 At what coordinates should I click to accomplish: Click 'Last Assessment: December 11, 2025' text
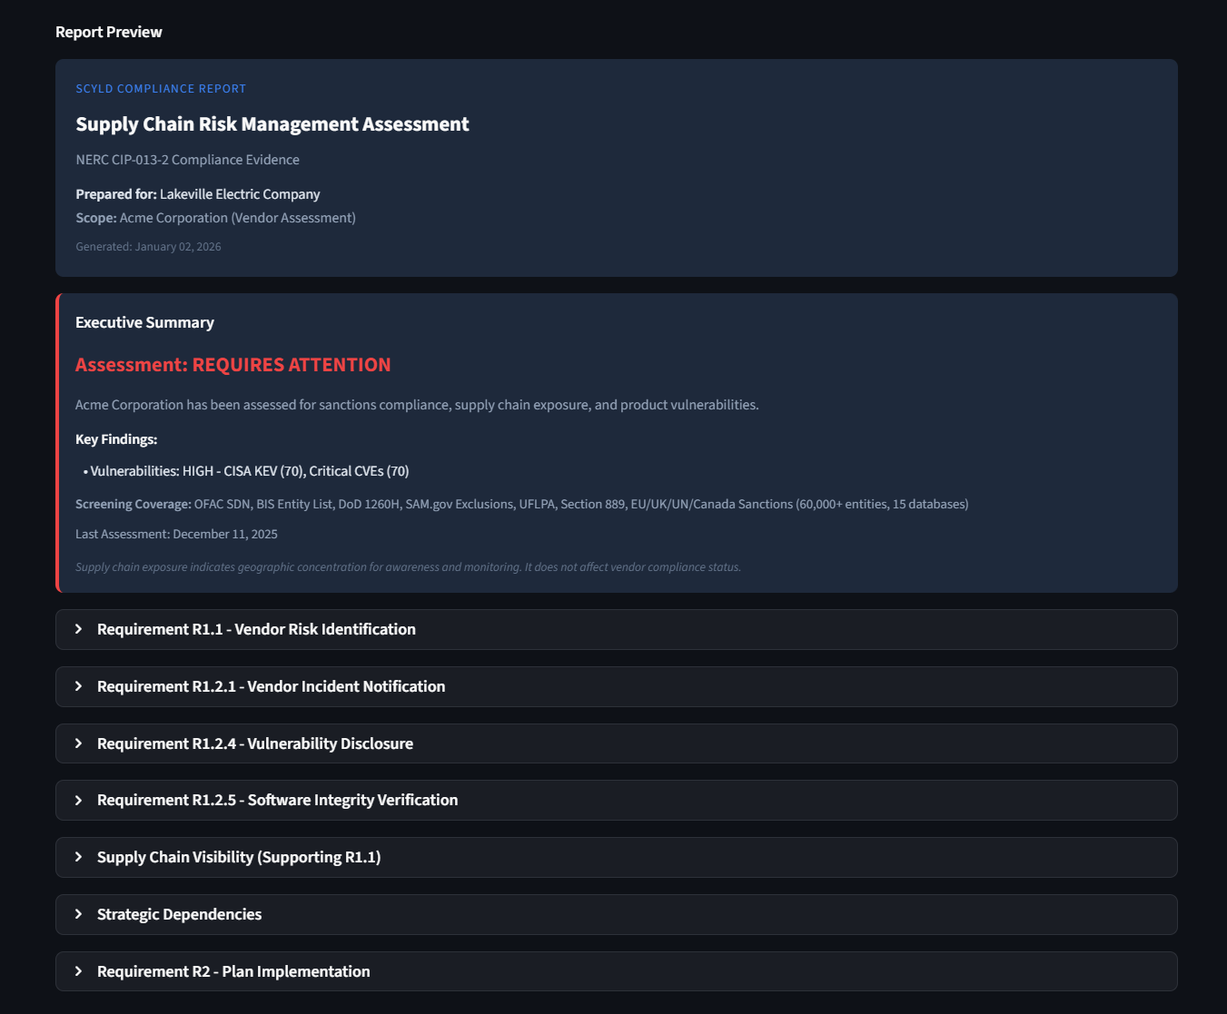tap(176, 534)
